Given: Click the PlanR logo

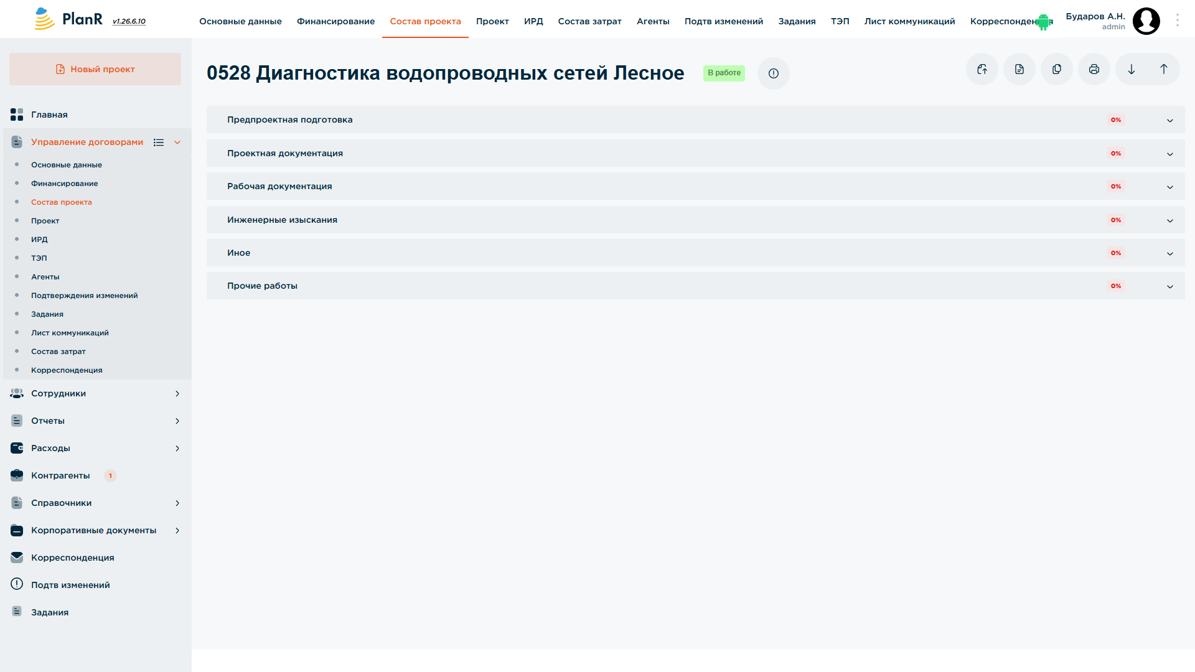Looking at the screenshot, I should click(x=68, y=19).
